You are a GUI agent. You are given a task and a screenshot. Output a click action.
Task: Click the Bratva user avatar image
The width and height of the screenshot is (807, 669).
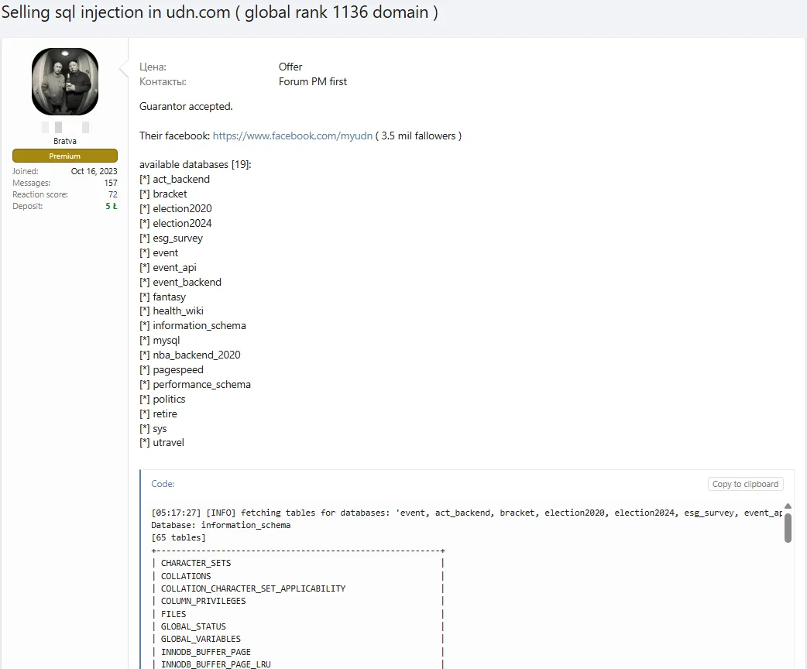[x=65, y=81]
